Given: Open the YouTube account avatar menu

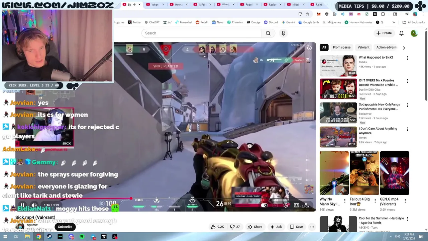Looking at the screenshot, I should [414, 33].
